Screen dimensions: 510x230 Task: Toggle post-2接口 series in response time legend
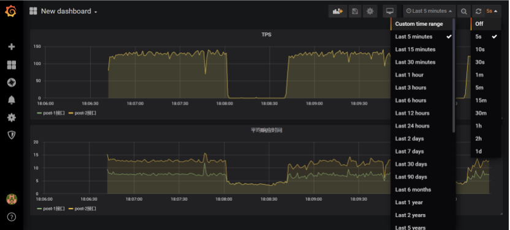pyautogui.click(x=82, y=209)
